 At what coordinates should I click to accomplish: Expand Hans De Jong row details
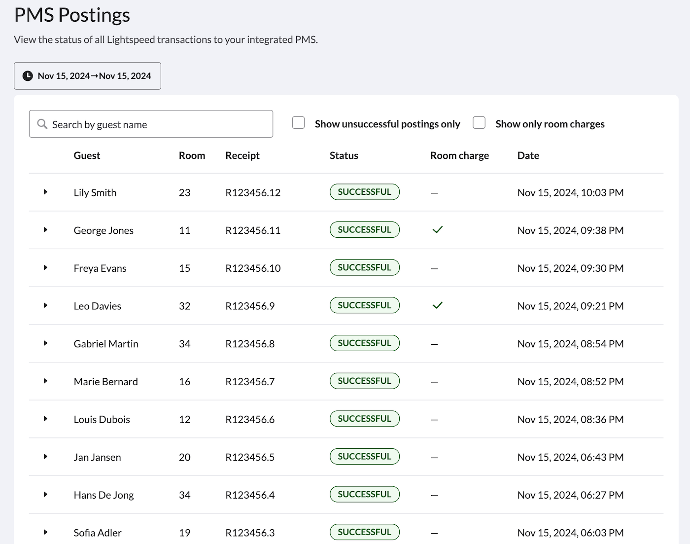45,494
